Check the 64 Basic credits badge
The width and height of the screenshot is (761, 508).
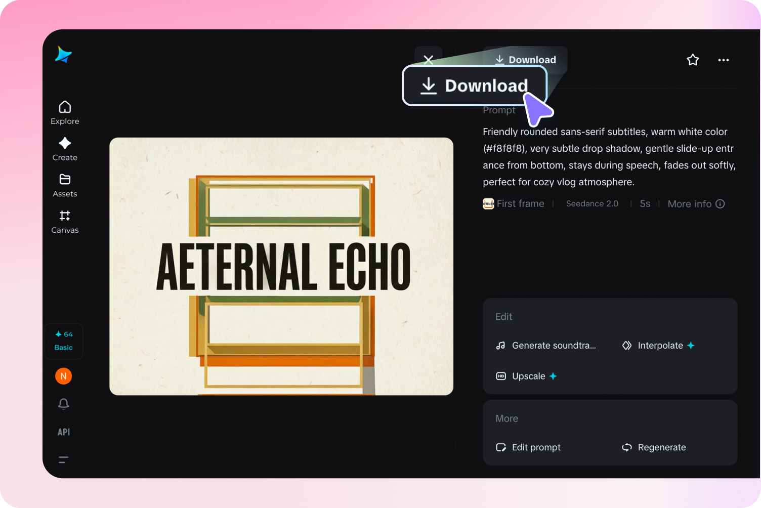[x=63, y=341]
